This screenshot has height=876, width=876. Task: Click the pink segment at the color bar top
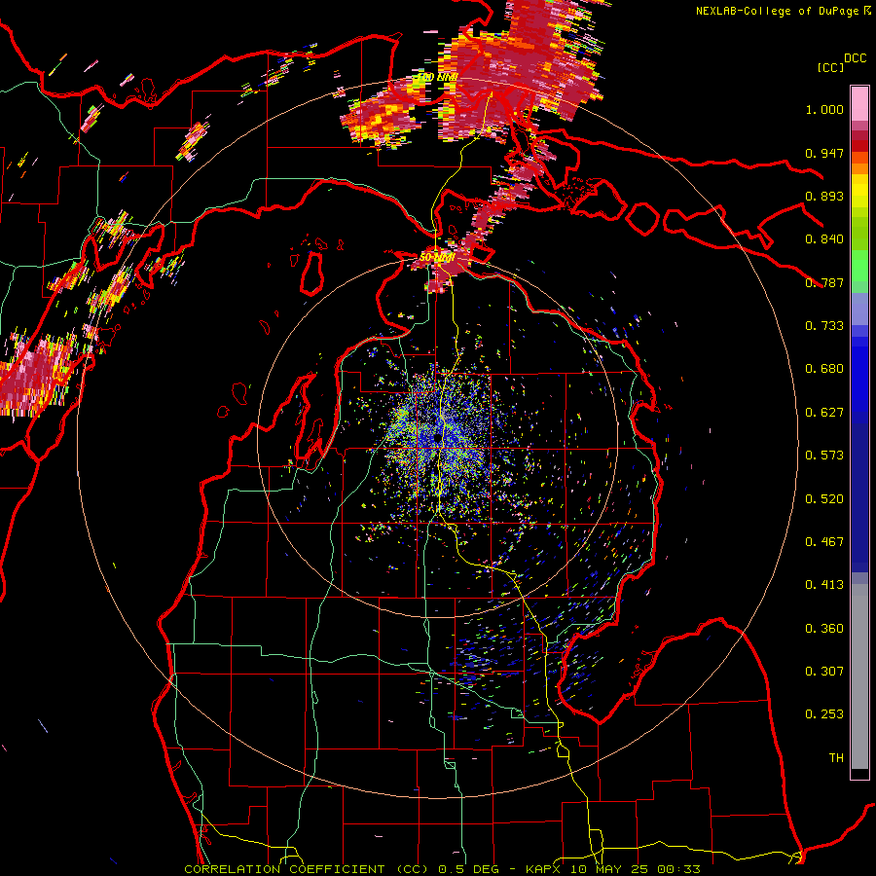859,104
